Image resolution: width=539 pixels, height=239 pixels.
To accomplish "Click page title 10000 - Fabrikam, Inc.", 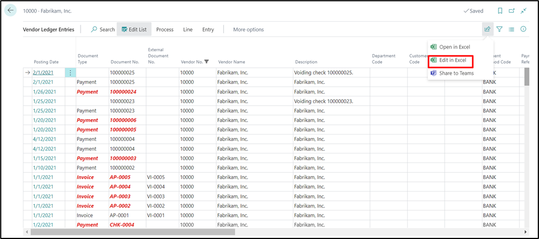I will coord(47,11).
